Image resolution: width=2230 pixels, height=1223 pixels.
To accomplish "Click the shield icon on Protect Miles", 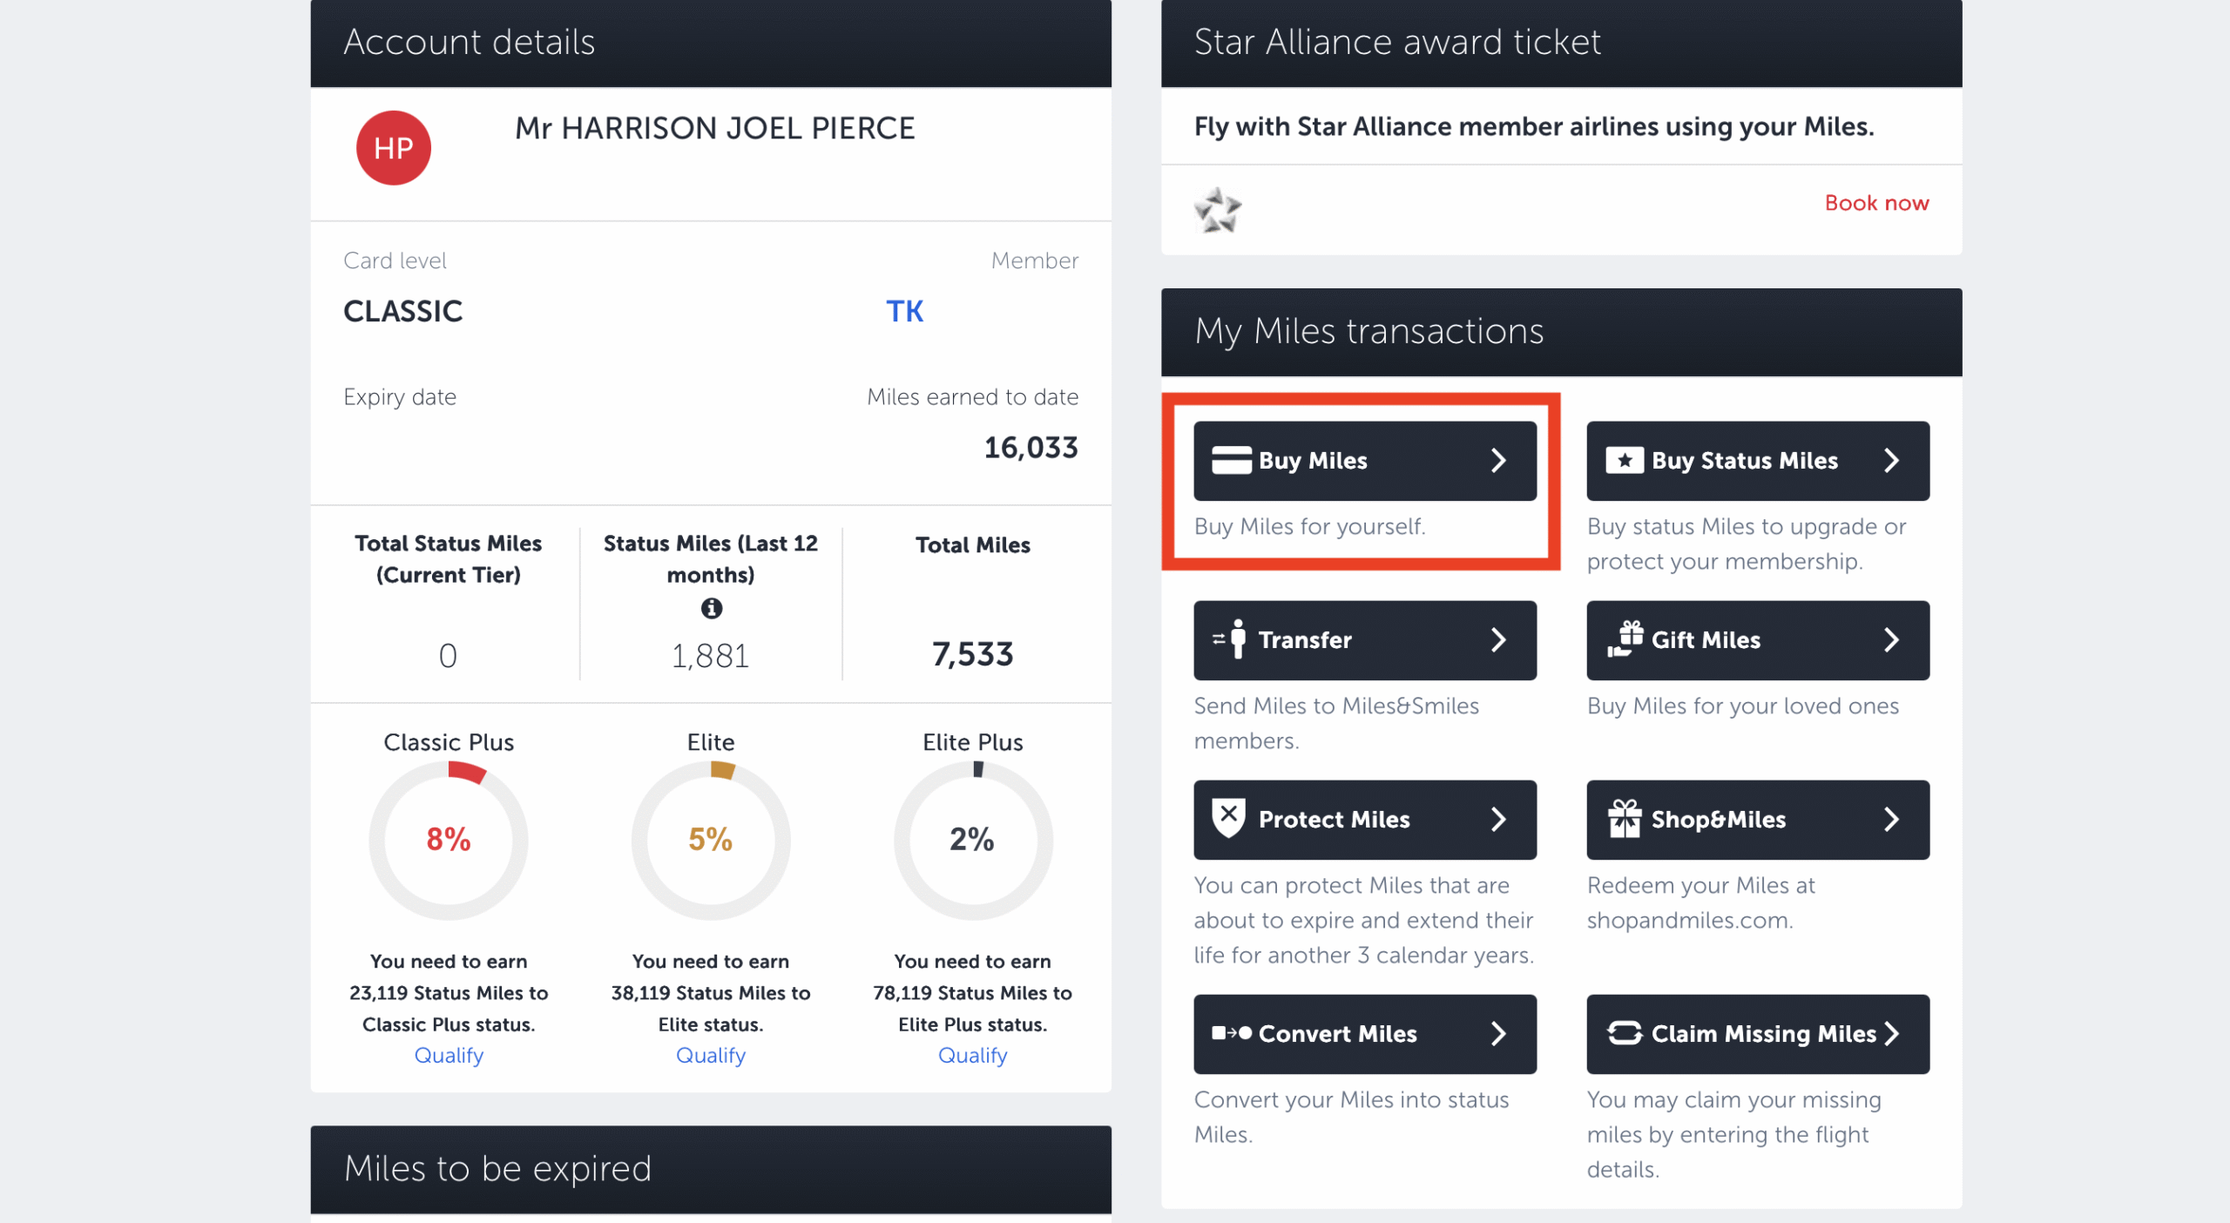I will (1228, 818).
